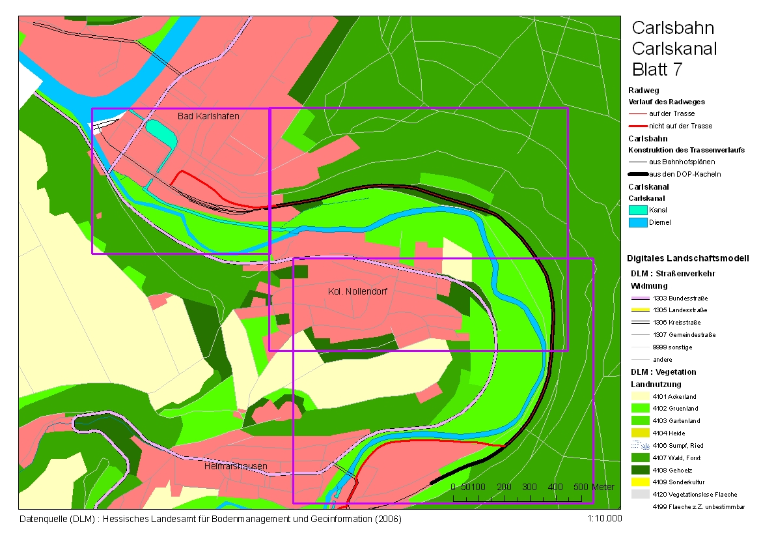Click the 4107 Wald, Forst swatch
761x539 pixels.
coord(641,458)
